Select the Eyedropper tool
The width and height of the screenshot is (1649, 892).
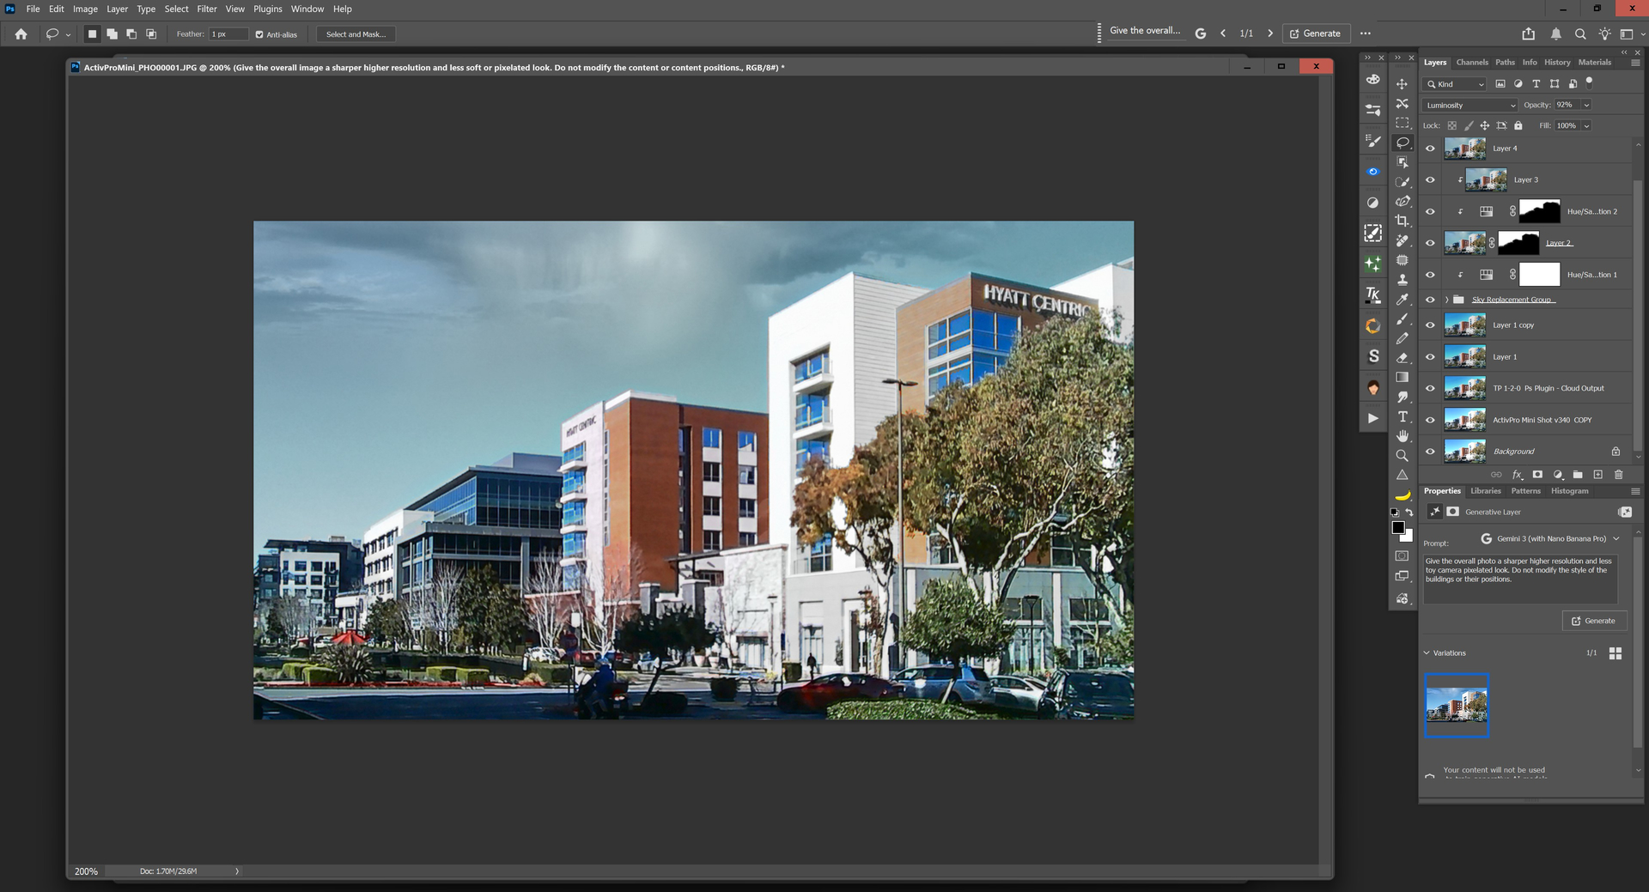(x=1402, y=300)
